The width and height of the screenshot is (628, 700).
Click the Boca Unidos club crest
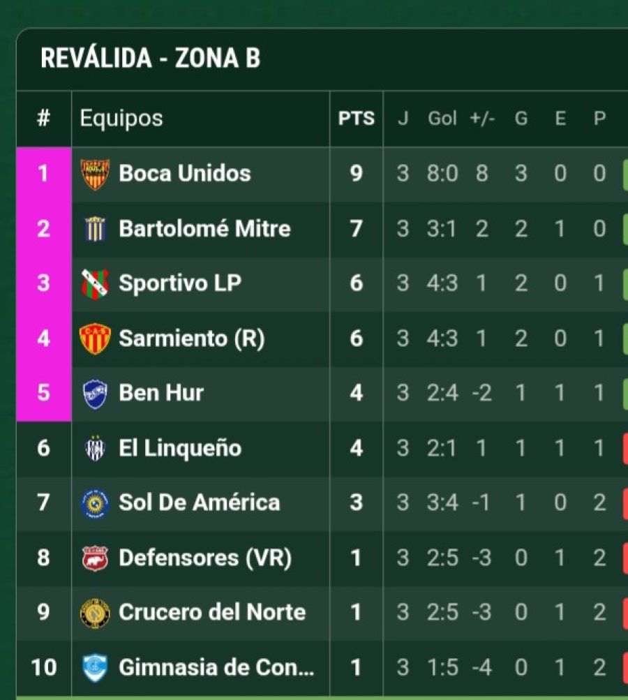(95, 174)
